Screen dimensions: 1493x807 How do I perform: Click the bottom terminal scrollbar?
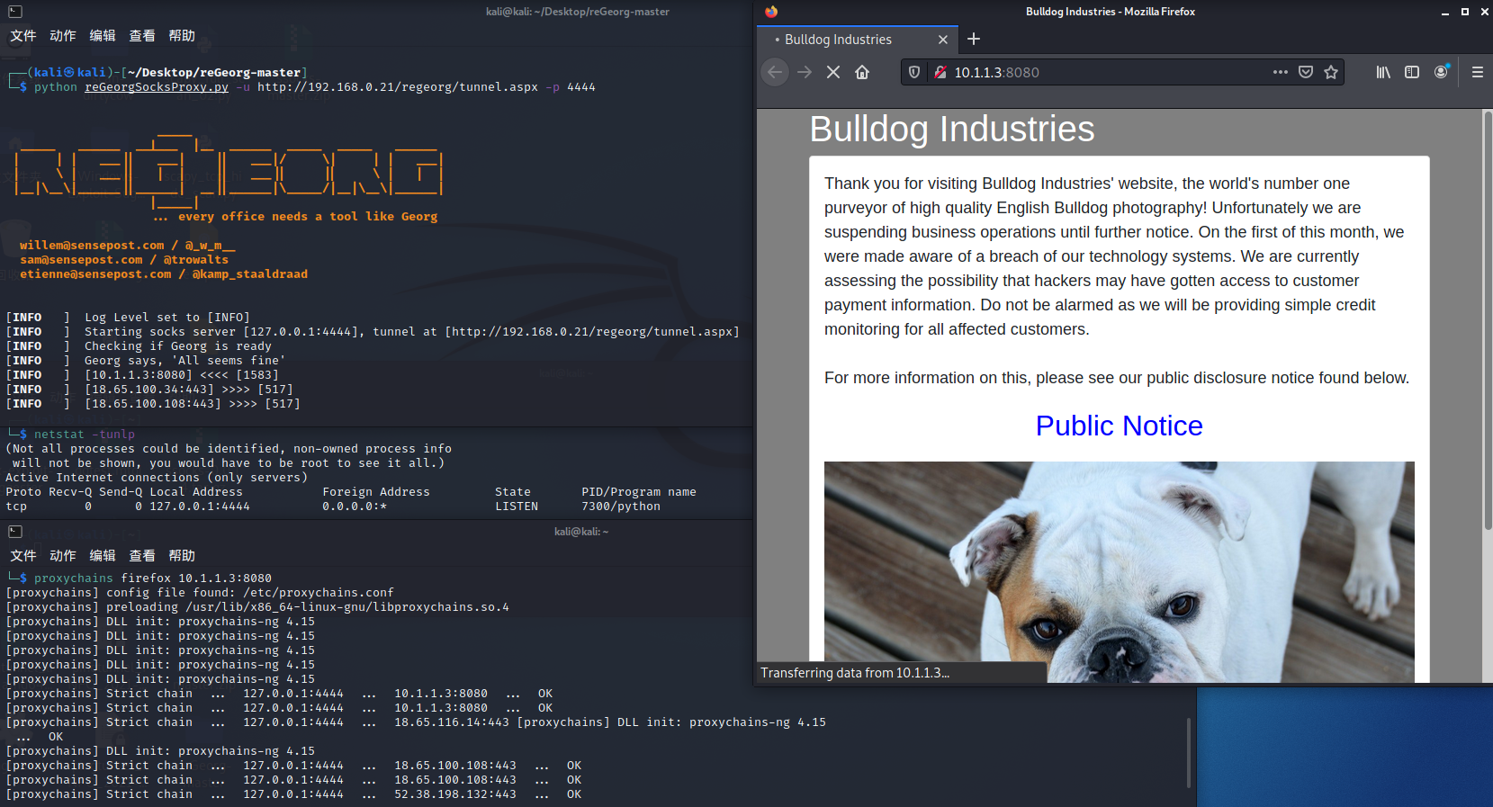click(1189, 752)
